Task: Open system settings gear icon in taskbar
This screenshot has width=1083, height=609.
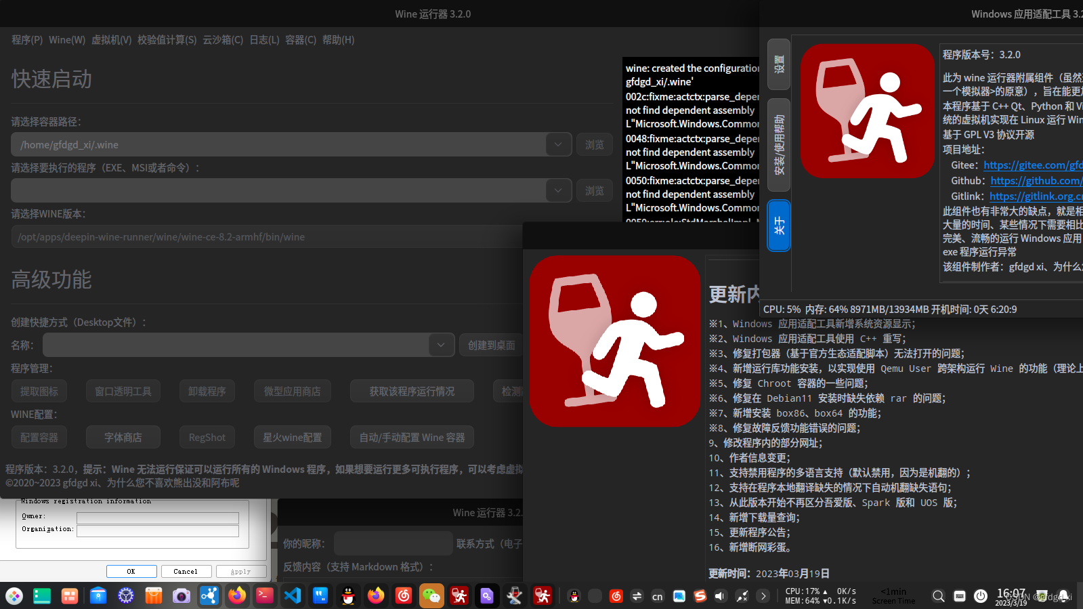Action: coord(126,595)
